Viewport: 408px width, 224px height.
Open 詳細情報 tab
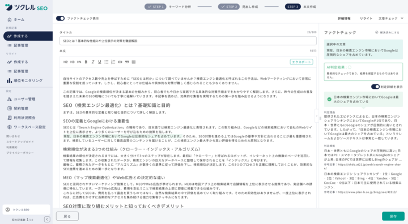pyautogui.click(x=344, y=19)
